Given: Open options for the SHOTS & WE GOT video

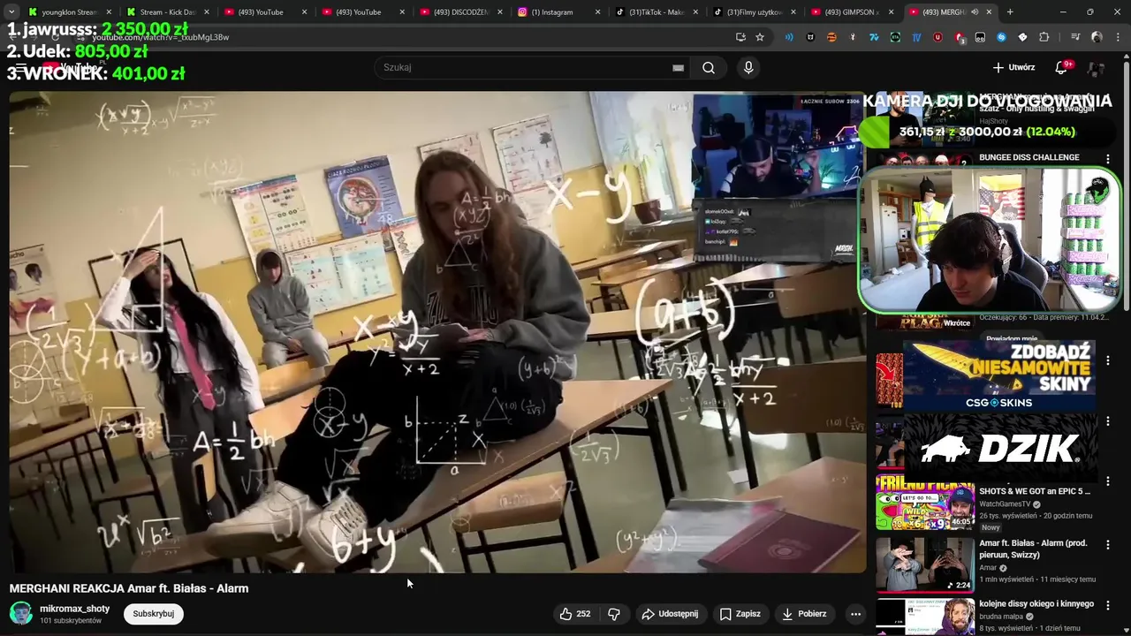Looking at the screenshot, I should pos(1108,482).
